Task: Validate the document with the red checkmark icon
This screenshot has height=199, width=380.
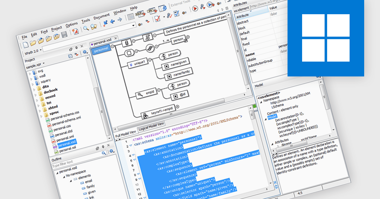Action: click(x=157, y=18)
